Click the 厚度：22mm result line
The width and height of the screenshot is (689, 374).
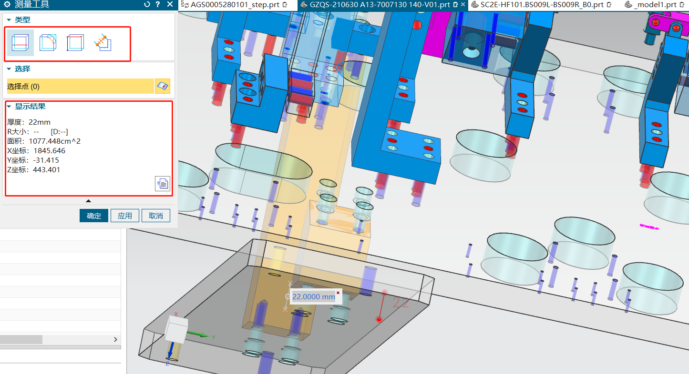29,122
